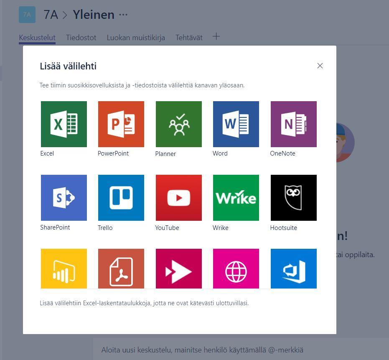Click the PowerPoint label text
Screen dimensions: 389x360
(x=113, y=153)
